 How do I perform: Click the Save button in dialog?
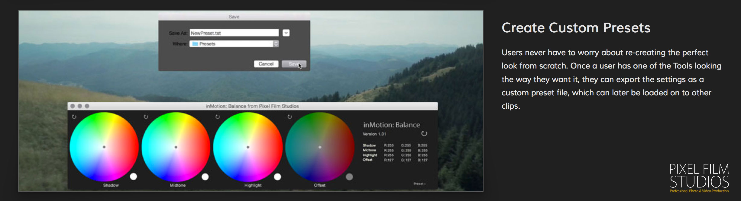[294, 64]
